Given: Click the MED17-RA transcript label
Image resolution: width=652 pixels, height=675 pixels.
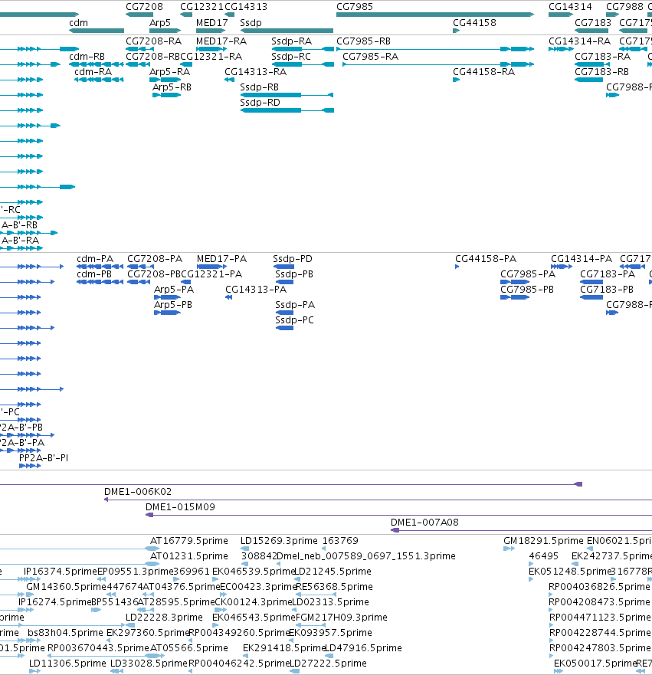Looking at the screenshot, I should (221, 41).
